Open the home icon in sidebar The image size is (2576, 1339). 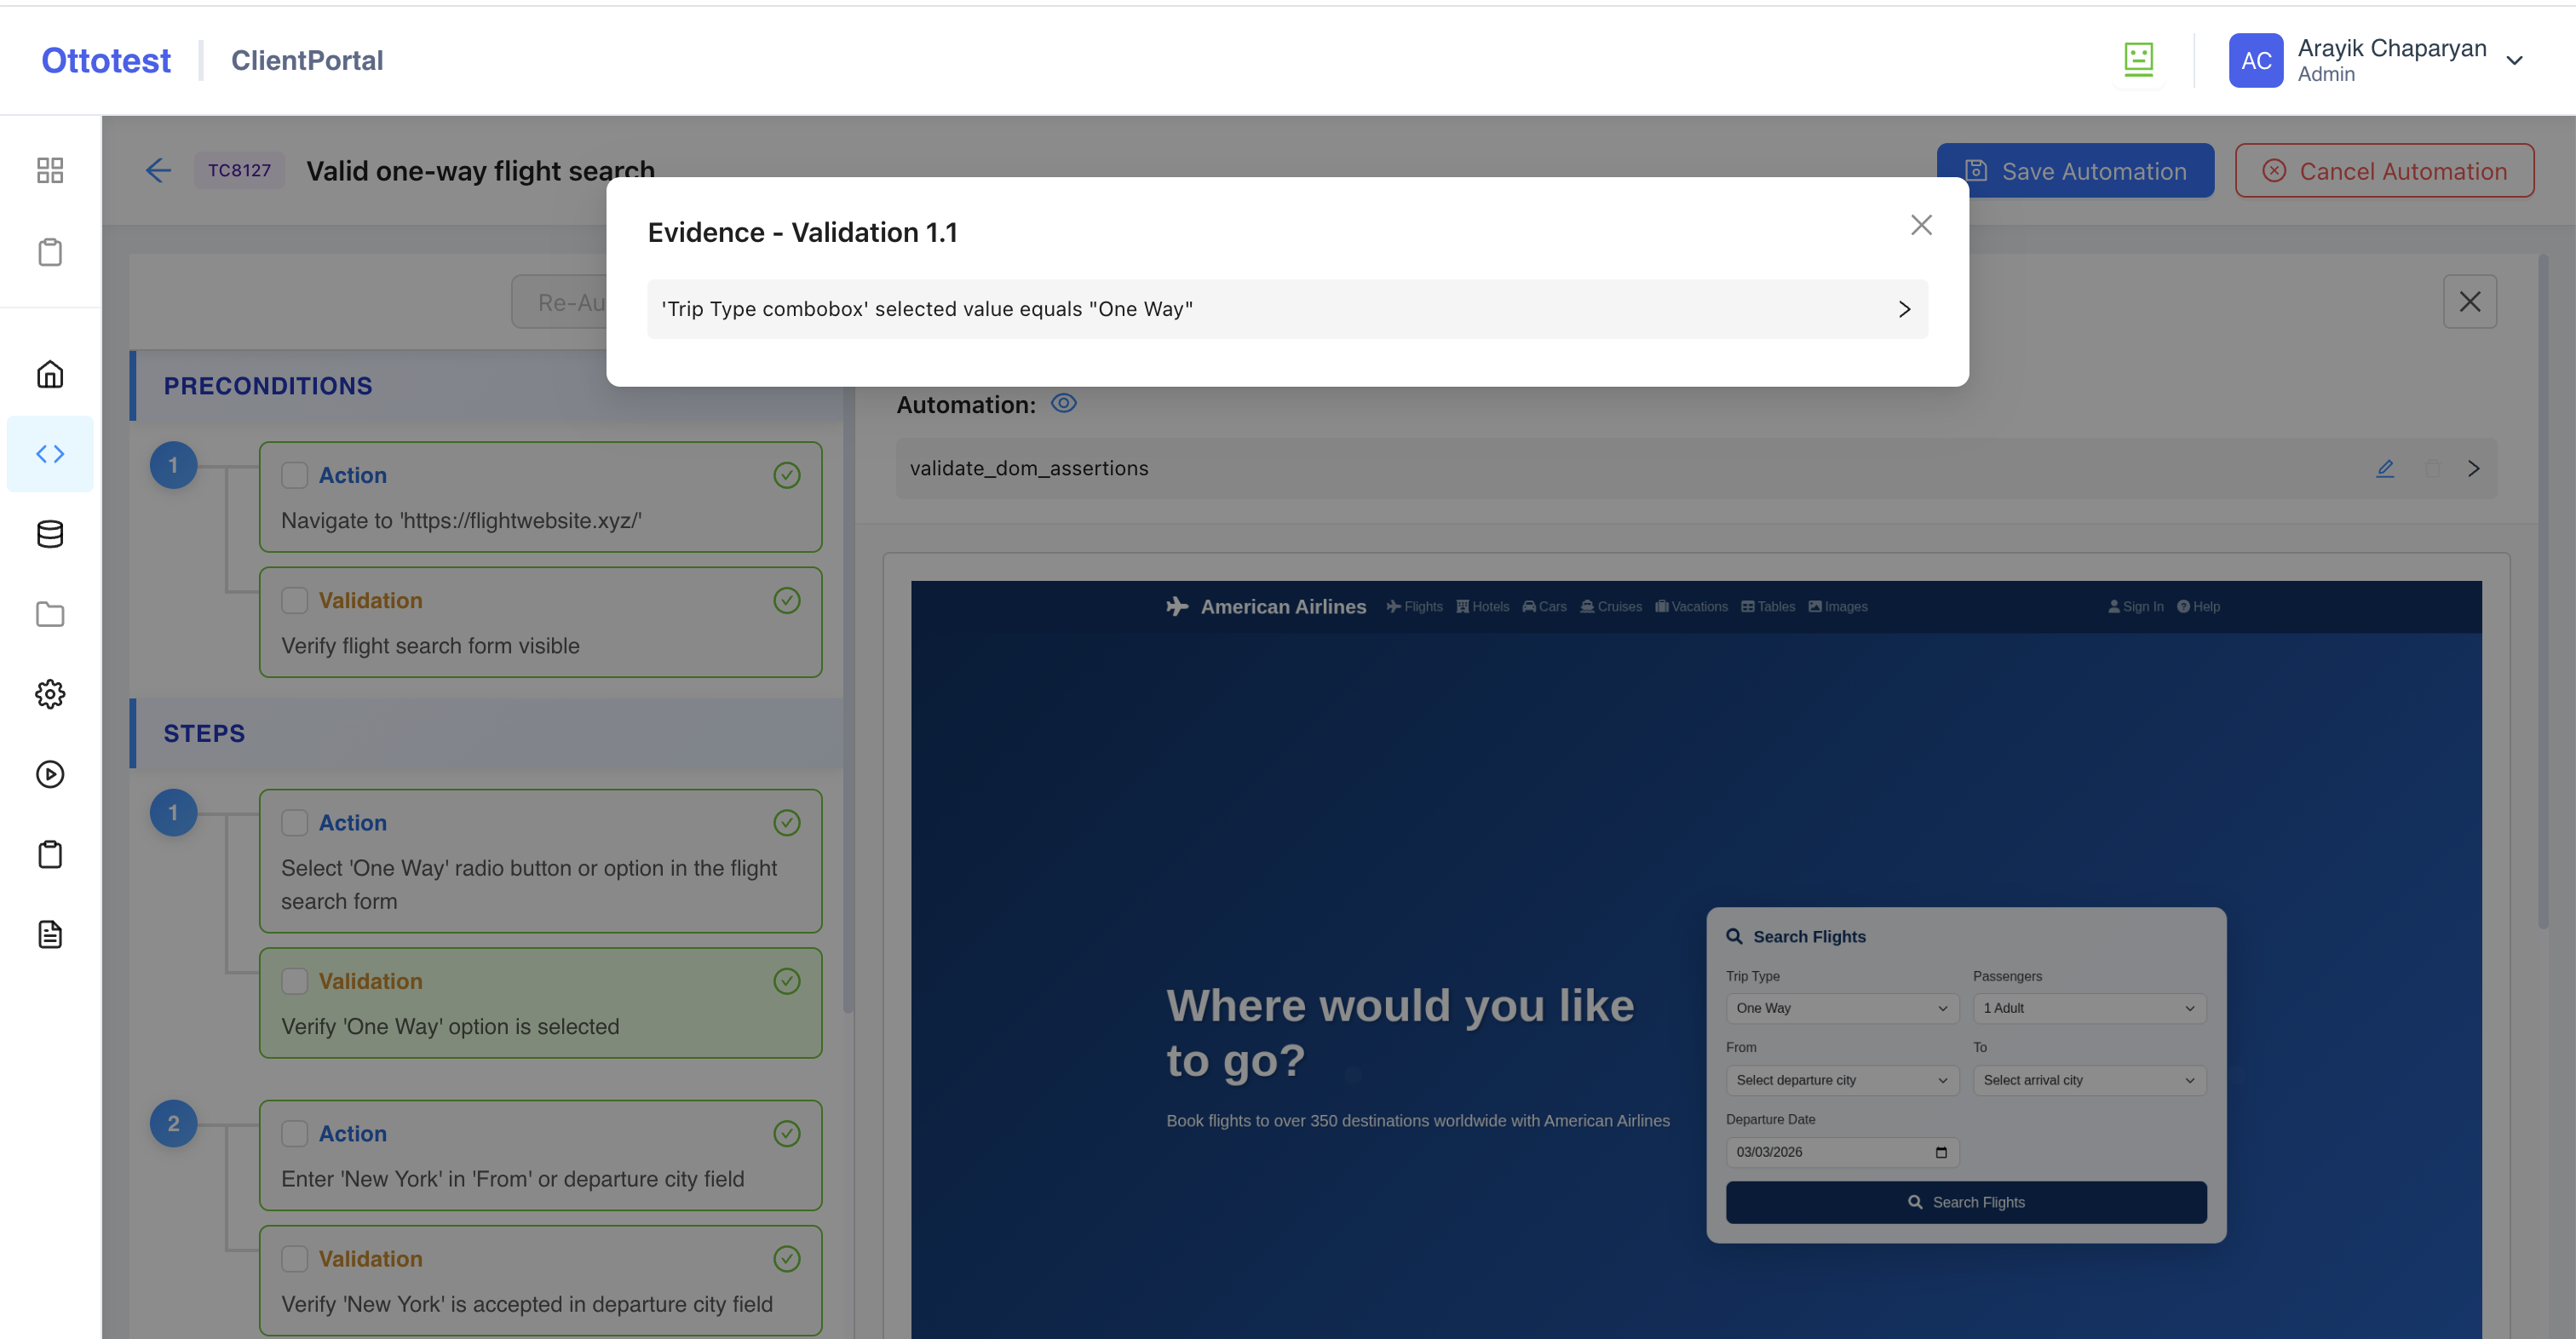[50, 374]
